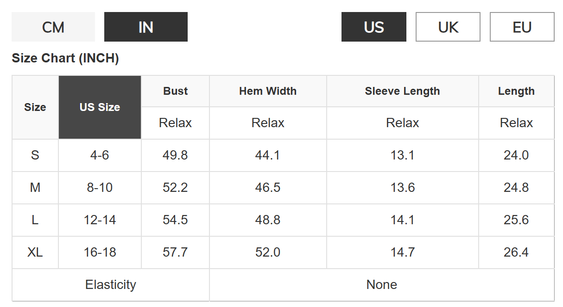This screenshot has width=563, height=307.
Task: Switch size region to EU
Action: tap(522, 27)
